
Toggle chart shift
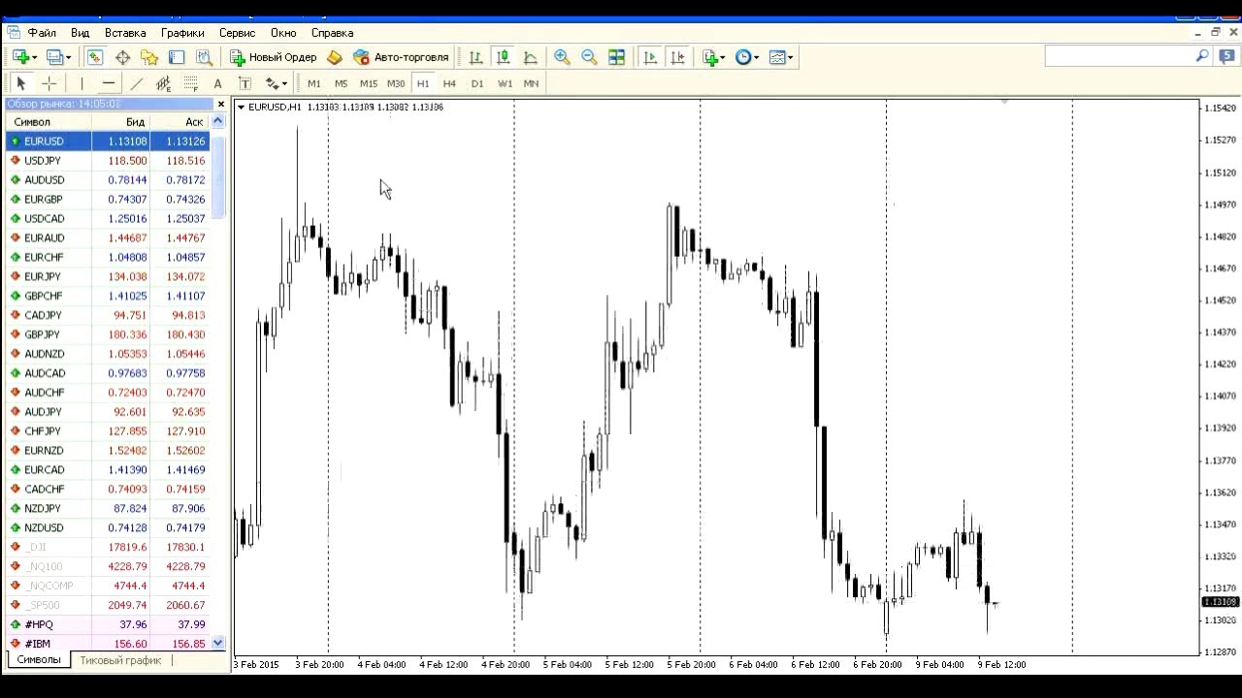pos(677,57)
